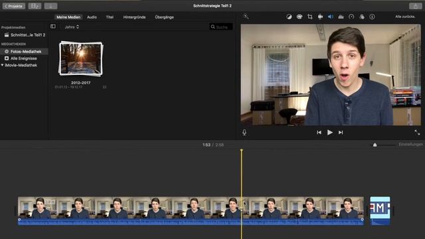The width and height of the screenshot is (425, 239).
Task: Click the viewer preview image
Action: [331, 75]
